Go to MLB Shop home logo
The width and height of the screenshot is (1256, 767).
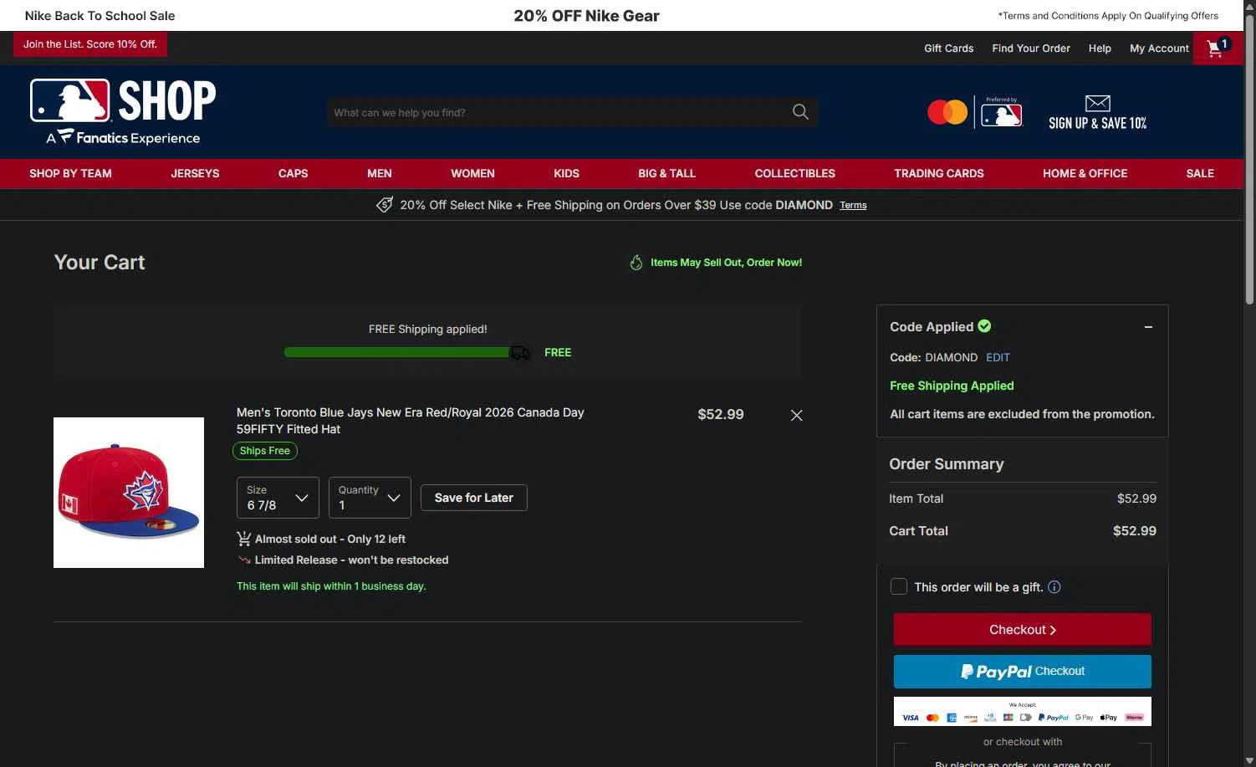click(123, 112)
